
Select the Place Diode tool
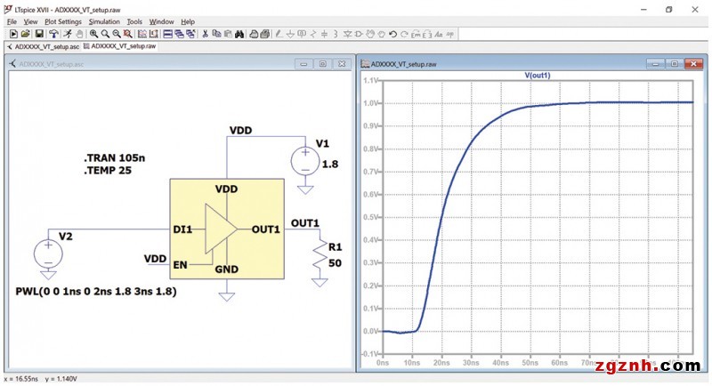tap(347, 34)
